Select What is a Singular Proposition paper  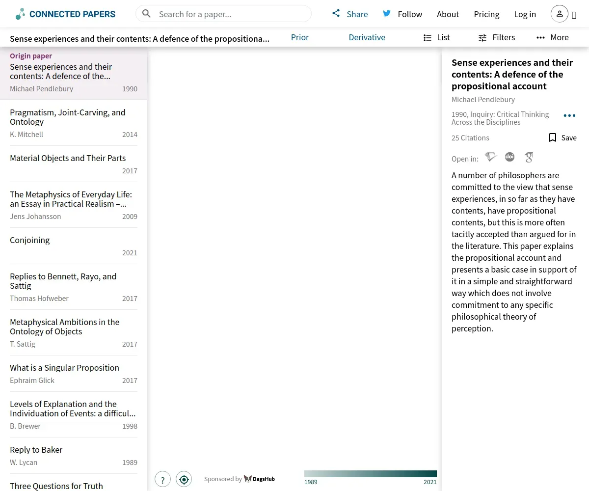pos(74,374)
